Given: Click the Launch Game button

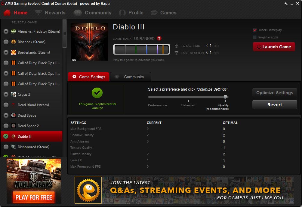Looking at the screenshot, I should pos(273,47).
